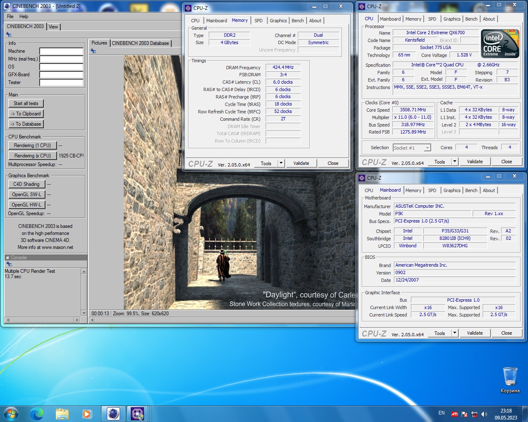
Task: Click the 3508.71 MHz core speed value
Action: point(413,110)
